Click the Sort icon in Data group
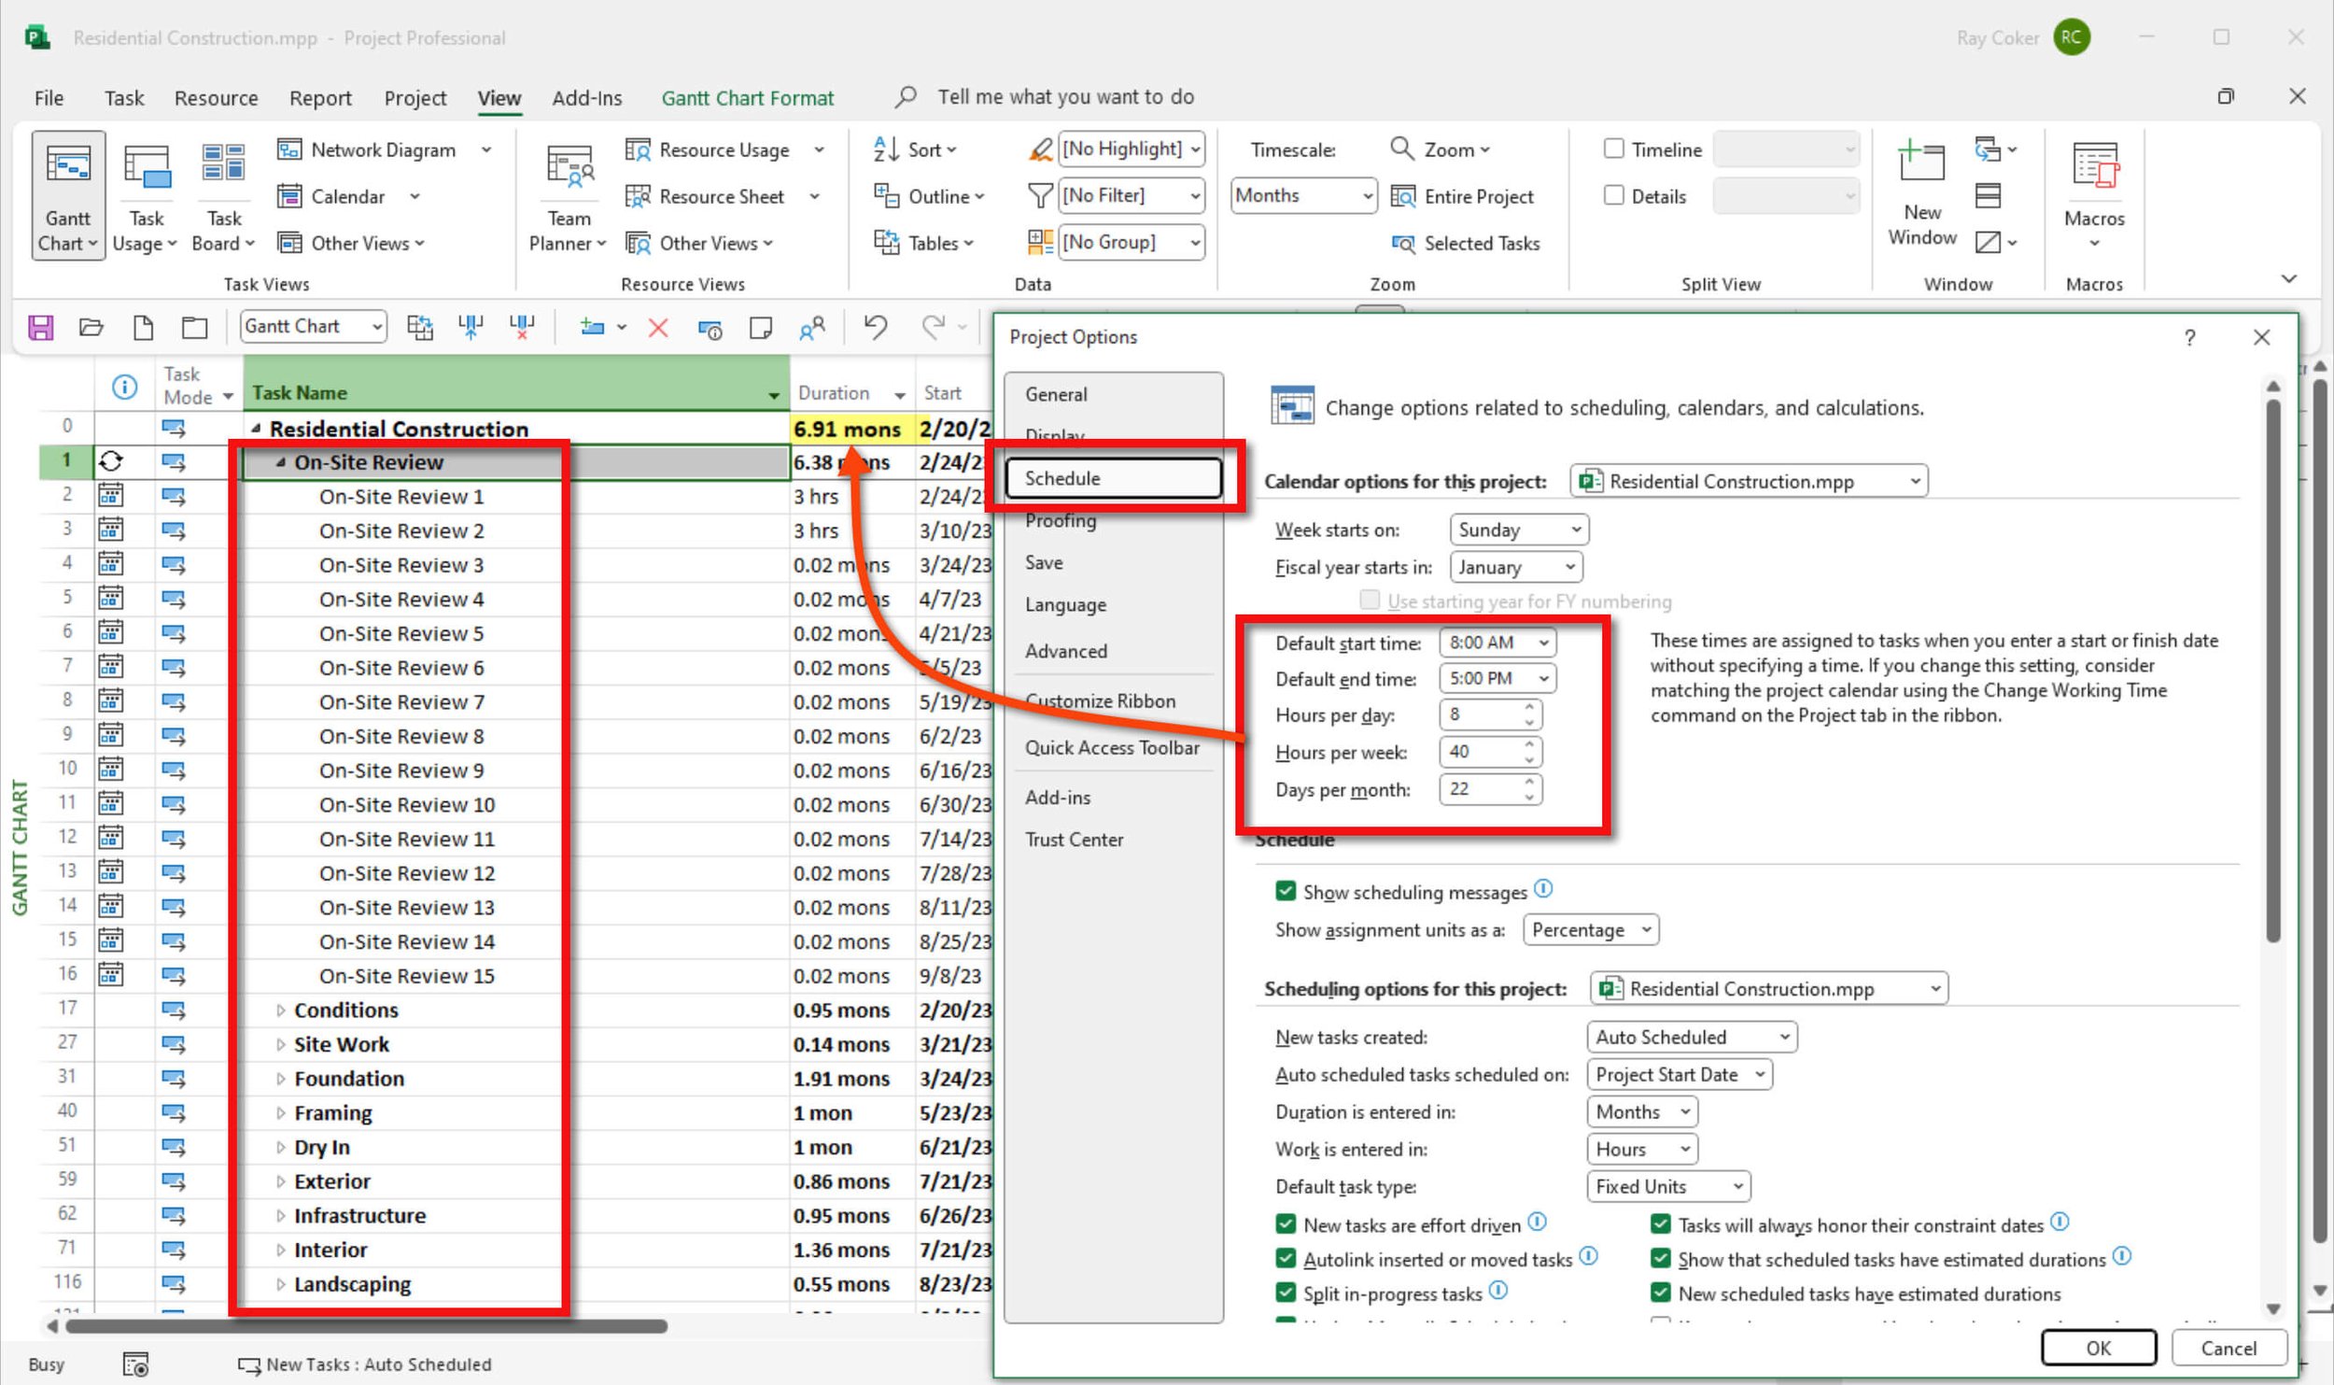Image resolution: width=2334 pixels, height=1385 pixels. coord(886,149)
